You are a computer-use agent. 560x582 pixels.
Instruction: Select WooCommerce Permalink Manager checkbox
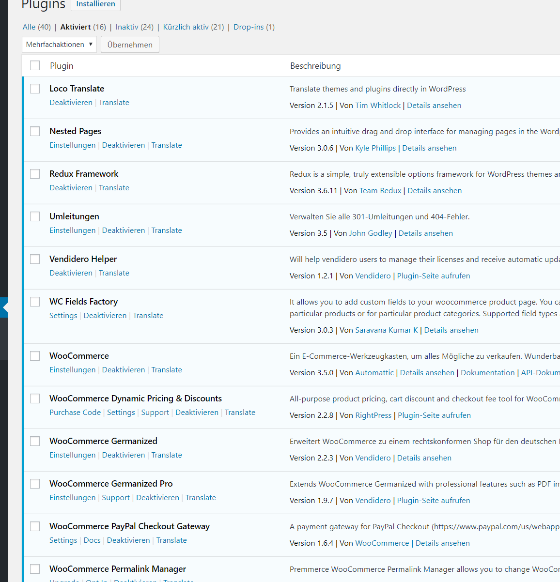pyautogui.click(x=35, y=569)
